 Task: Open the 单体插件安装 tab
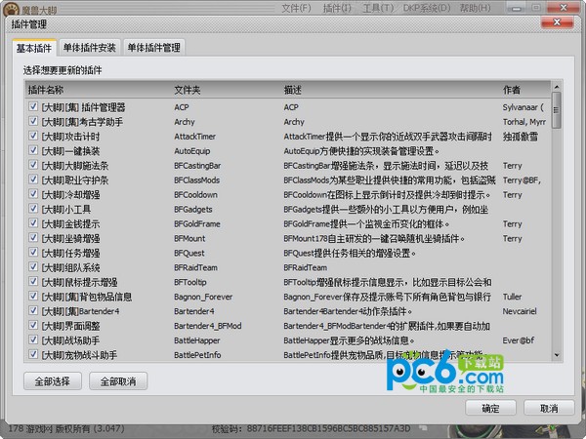90,48
